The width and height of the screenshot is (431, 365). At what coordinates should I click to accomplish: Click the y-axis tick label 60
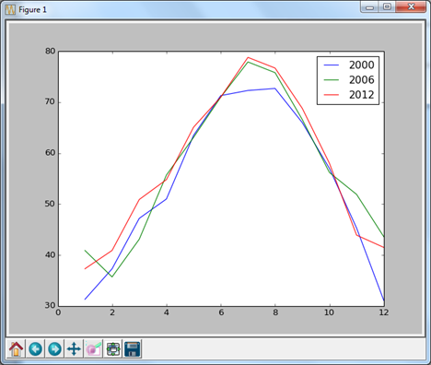tap(51, 153)
